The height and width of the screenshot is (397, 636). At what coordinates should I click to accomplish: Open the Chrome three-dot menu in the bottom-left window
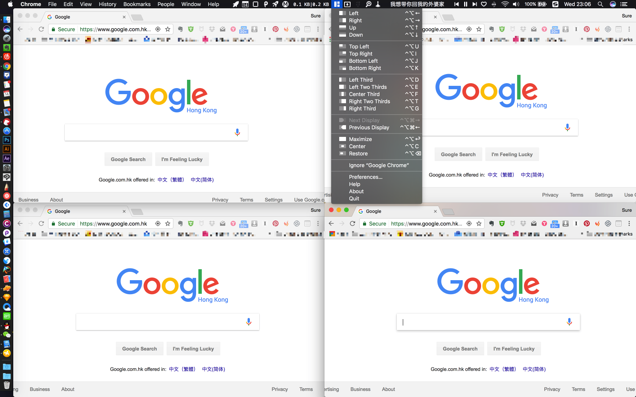click(318, 223)
